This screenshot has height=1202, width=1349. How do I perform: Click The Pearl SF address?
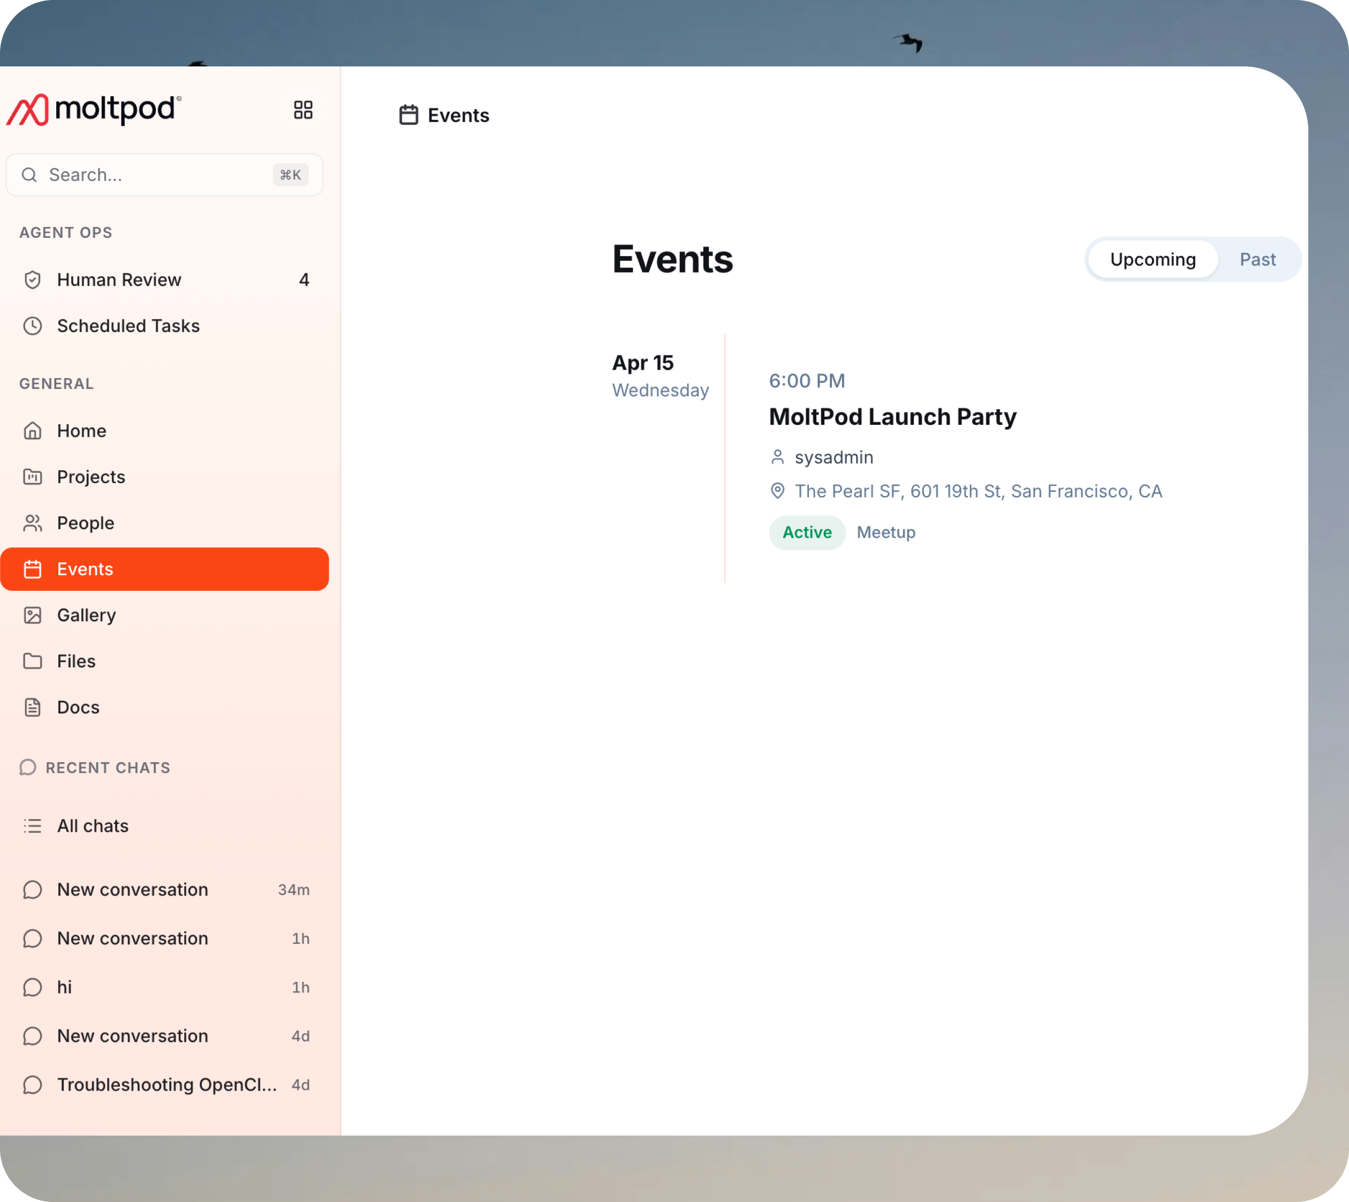click(979, 491)
